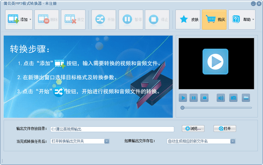Image resolution: width=263 pixels, height=165 pixels.
Task: Click the large play icon in preview
Action: 216,61
